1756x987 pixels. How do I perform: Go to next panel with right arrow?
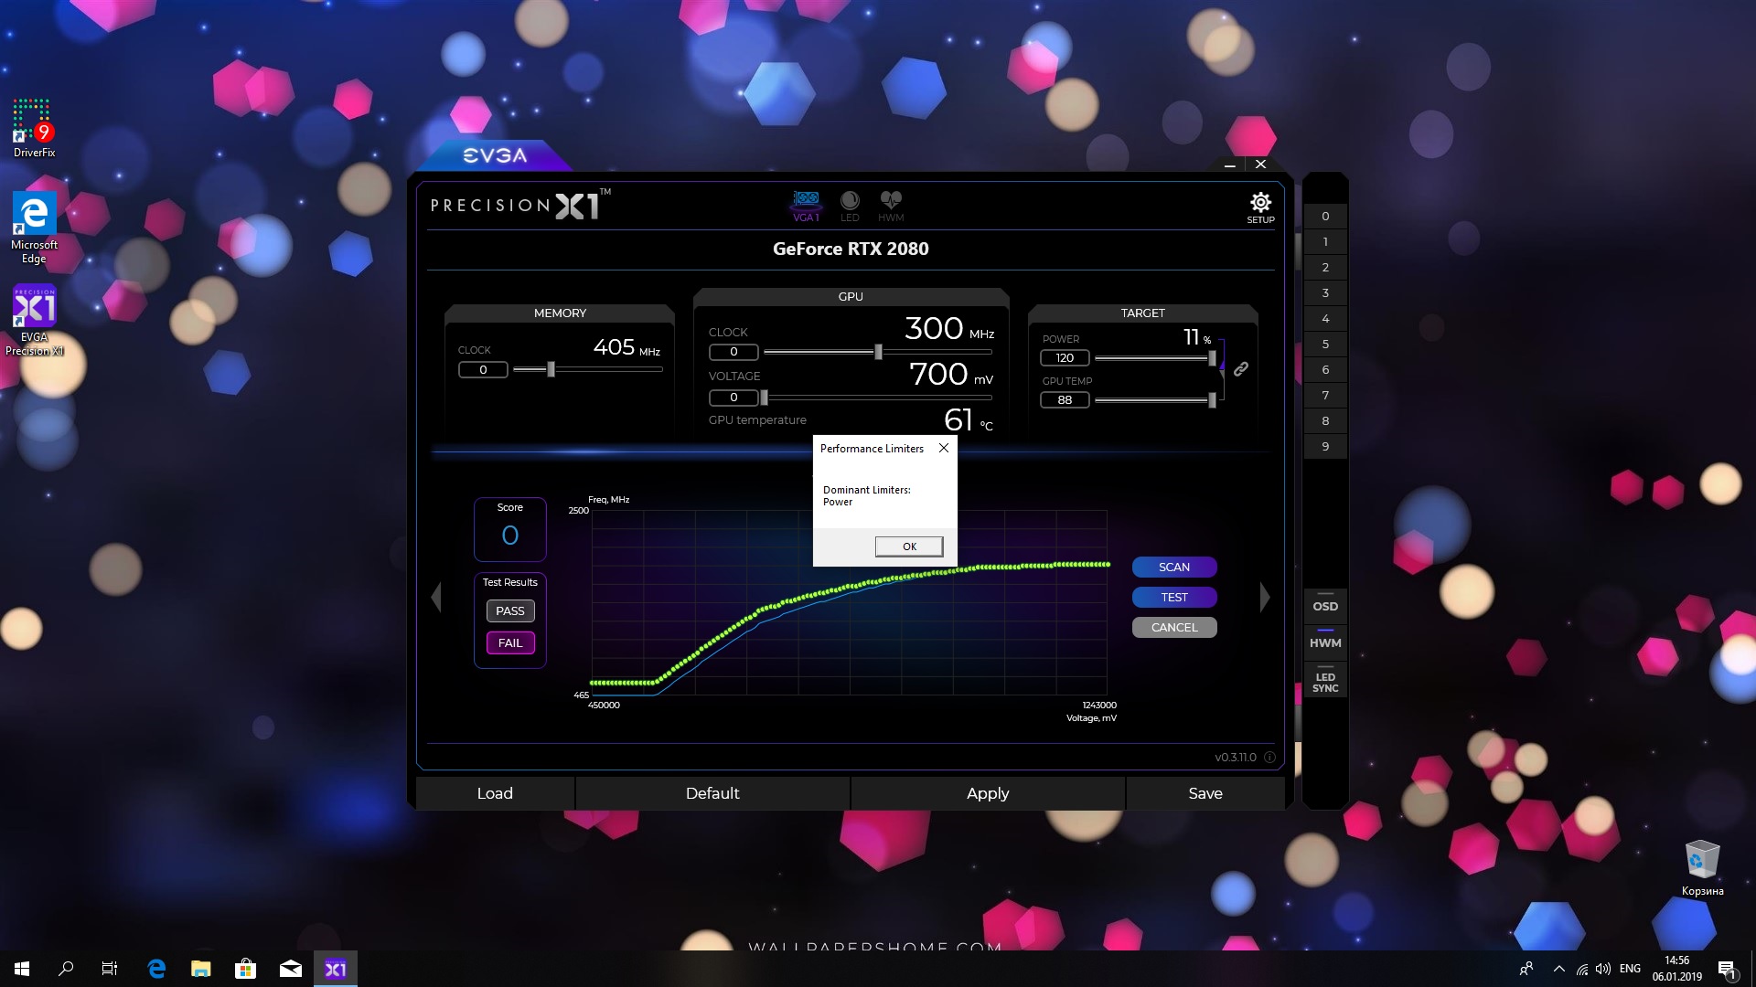tap(1265, 597)
